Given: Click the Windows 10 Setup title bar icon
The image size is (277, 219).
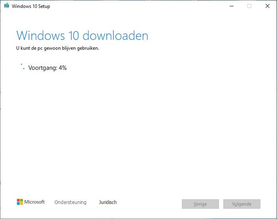Looking at the screenshot, I should [x=6, y=6].
